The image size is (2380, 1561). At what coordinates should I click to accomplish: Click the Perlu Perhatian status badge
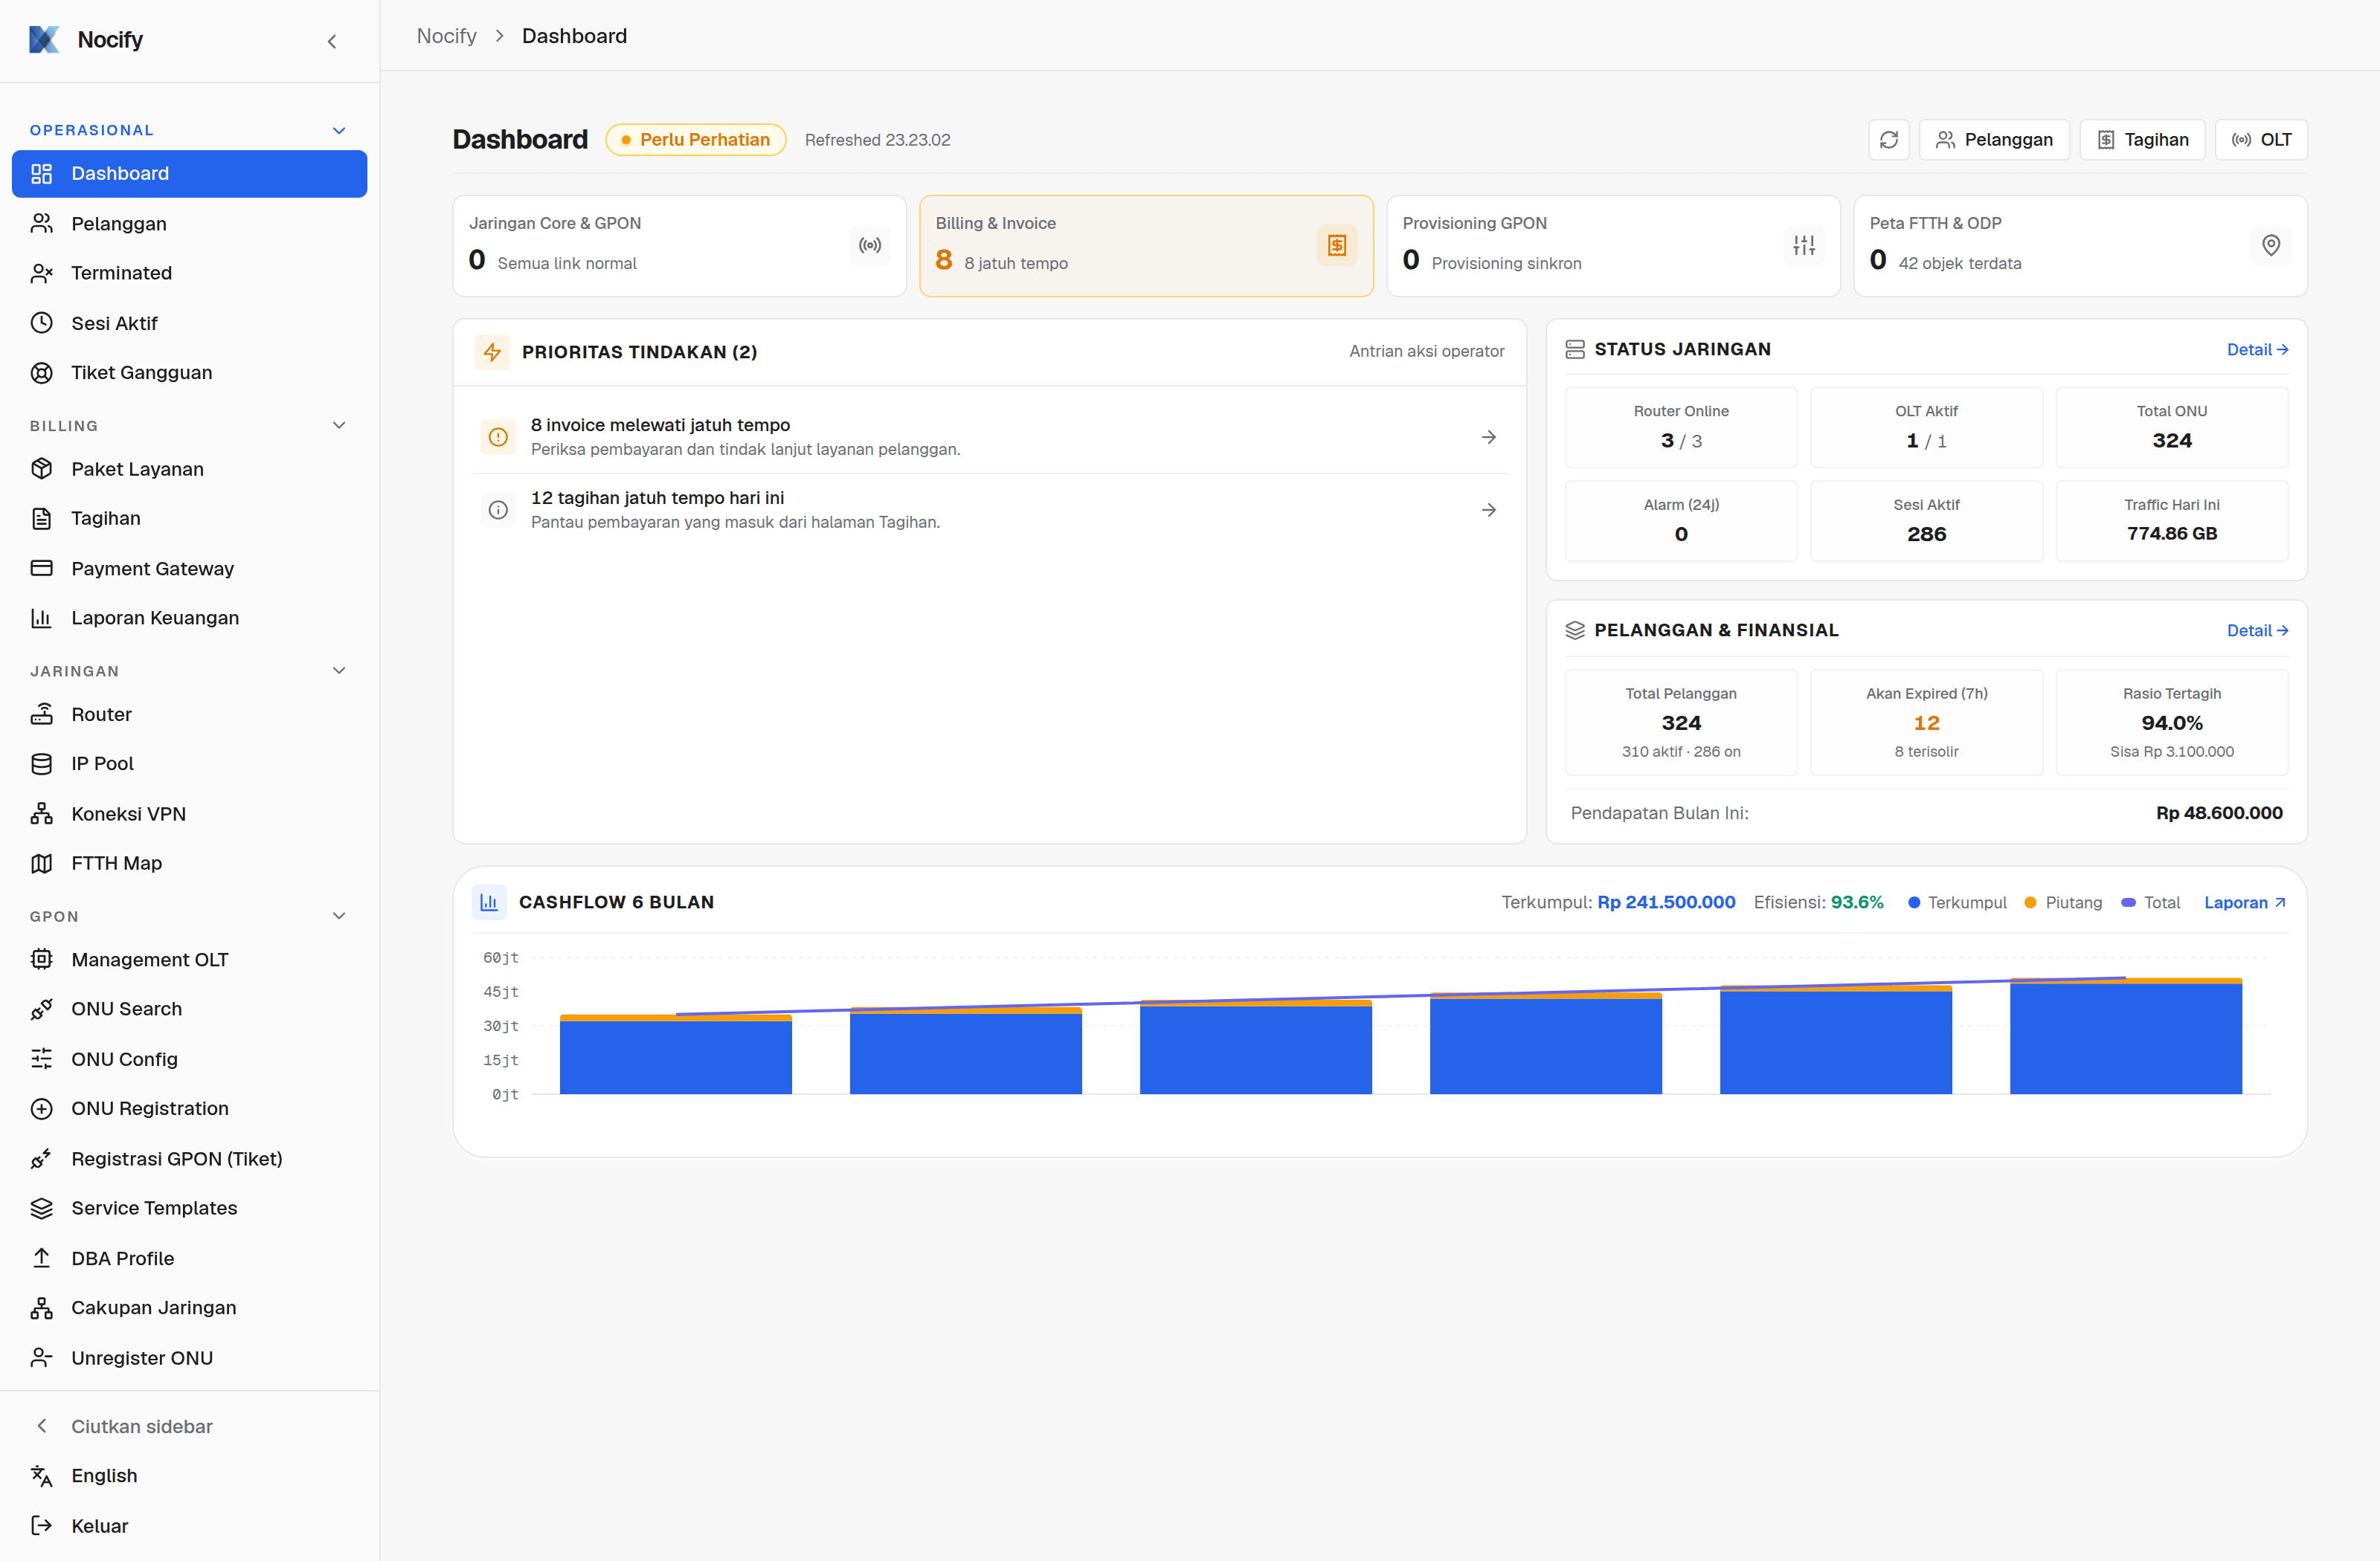[x=696, y=140]
